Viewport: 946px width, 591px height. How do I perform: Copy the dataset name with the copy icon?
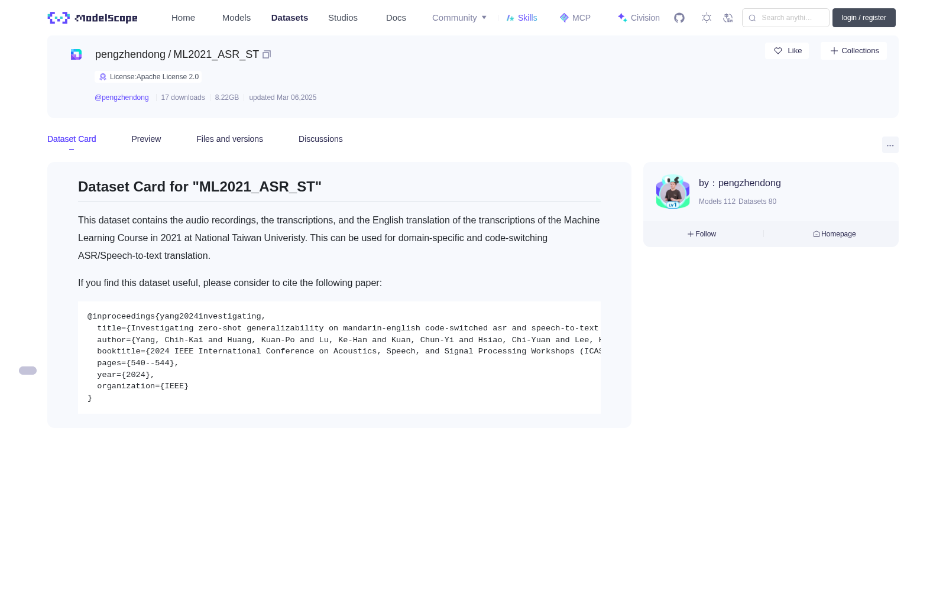[267, 54]
